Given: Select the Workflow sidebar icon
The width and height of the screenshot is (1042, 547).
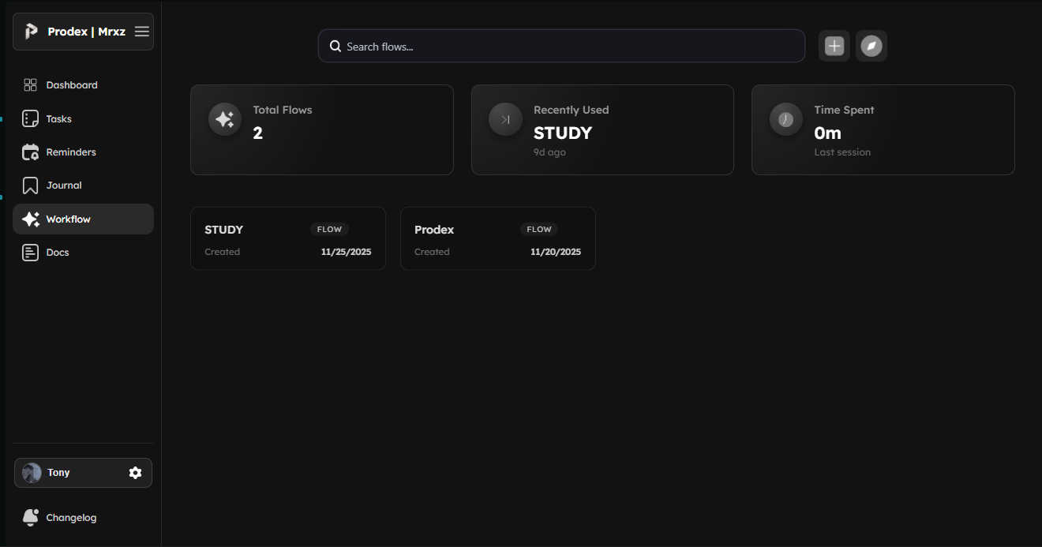Looking at the screenshot, I should pos(31,219).
